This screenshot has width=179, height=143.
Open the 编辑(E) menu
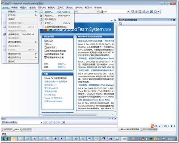(15, 8)
